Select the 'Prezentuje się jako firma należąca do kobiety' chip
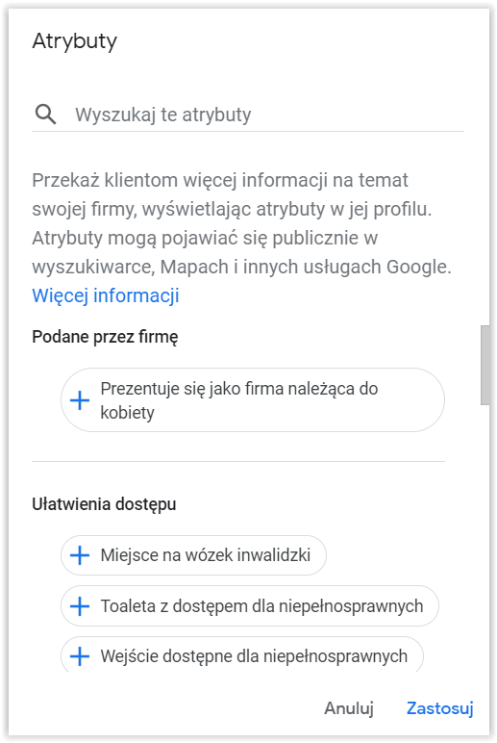Screen dimensions: 497x743 pos(253,400)
